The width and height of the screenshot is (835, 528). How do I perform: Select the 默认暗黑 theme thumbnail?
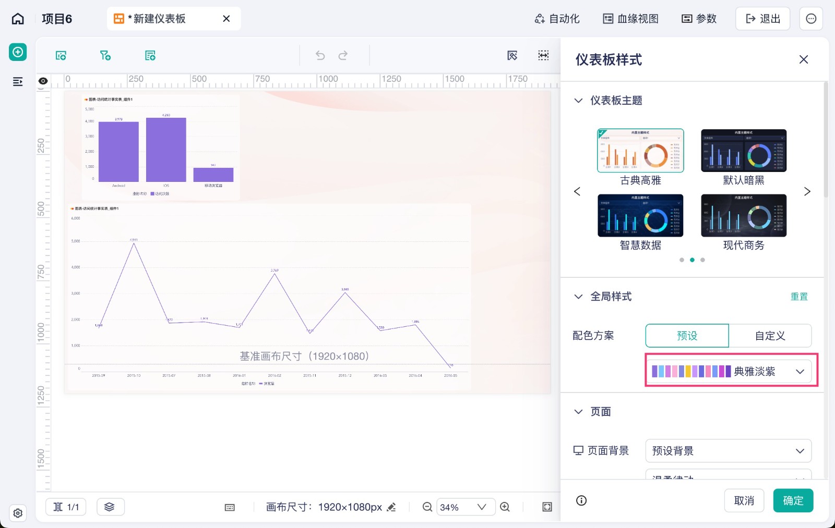coord(744,151)
